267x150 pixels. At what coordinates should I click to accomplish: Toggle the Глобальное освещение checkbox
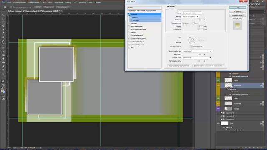(189, 40)
